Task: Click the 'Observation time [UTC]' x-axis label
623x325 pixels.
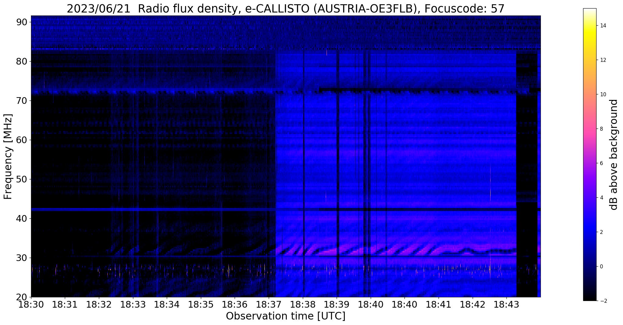Action: coord(285,316)
